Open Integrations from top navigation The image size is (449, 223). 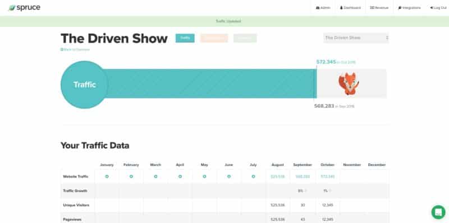tap(409, 8)
